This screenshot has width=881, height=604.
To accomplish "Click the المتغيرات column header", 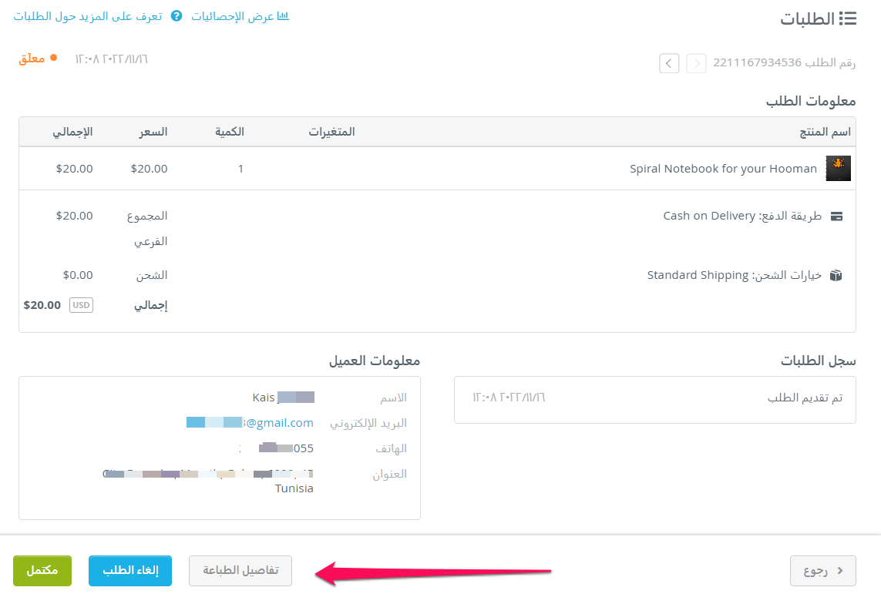I will [x=331, y=132].
